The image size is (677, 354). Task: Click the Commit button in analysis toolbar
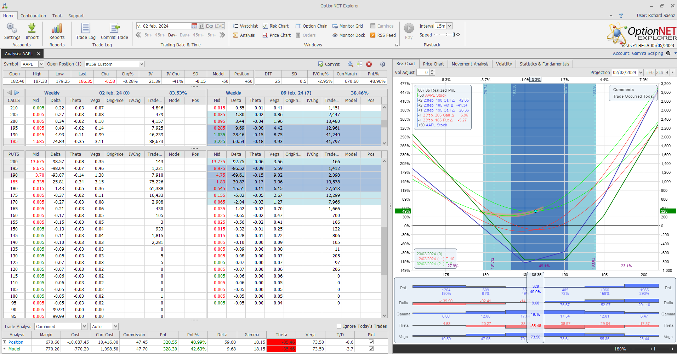[329, 64]
